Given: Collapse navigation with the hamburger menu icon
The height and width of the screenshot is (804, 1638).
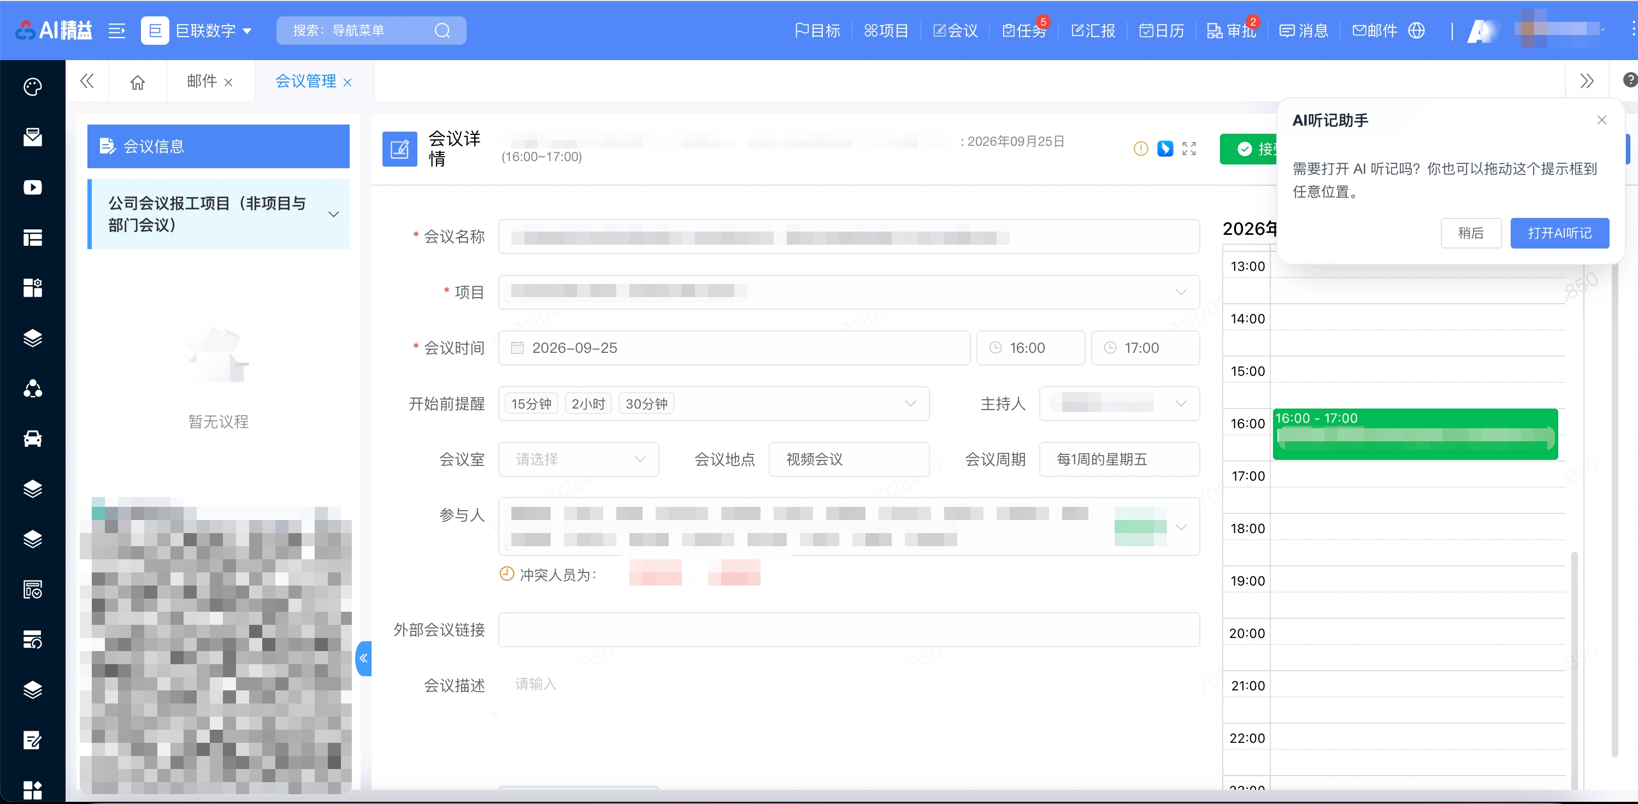Looking at the screenshot, I should (x=116, y=31).
